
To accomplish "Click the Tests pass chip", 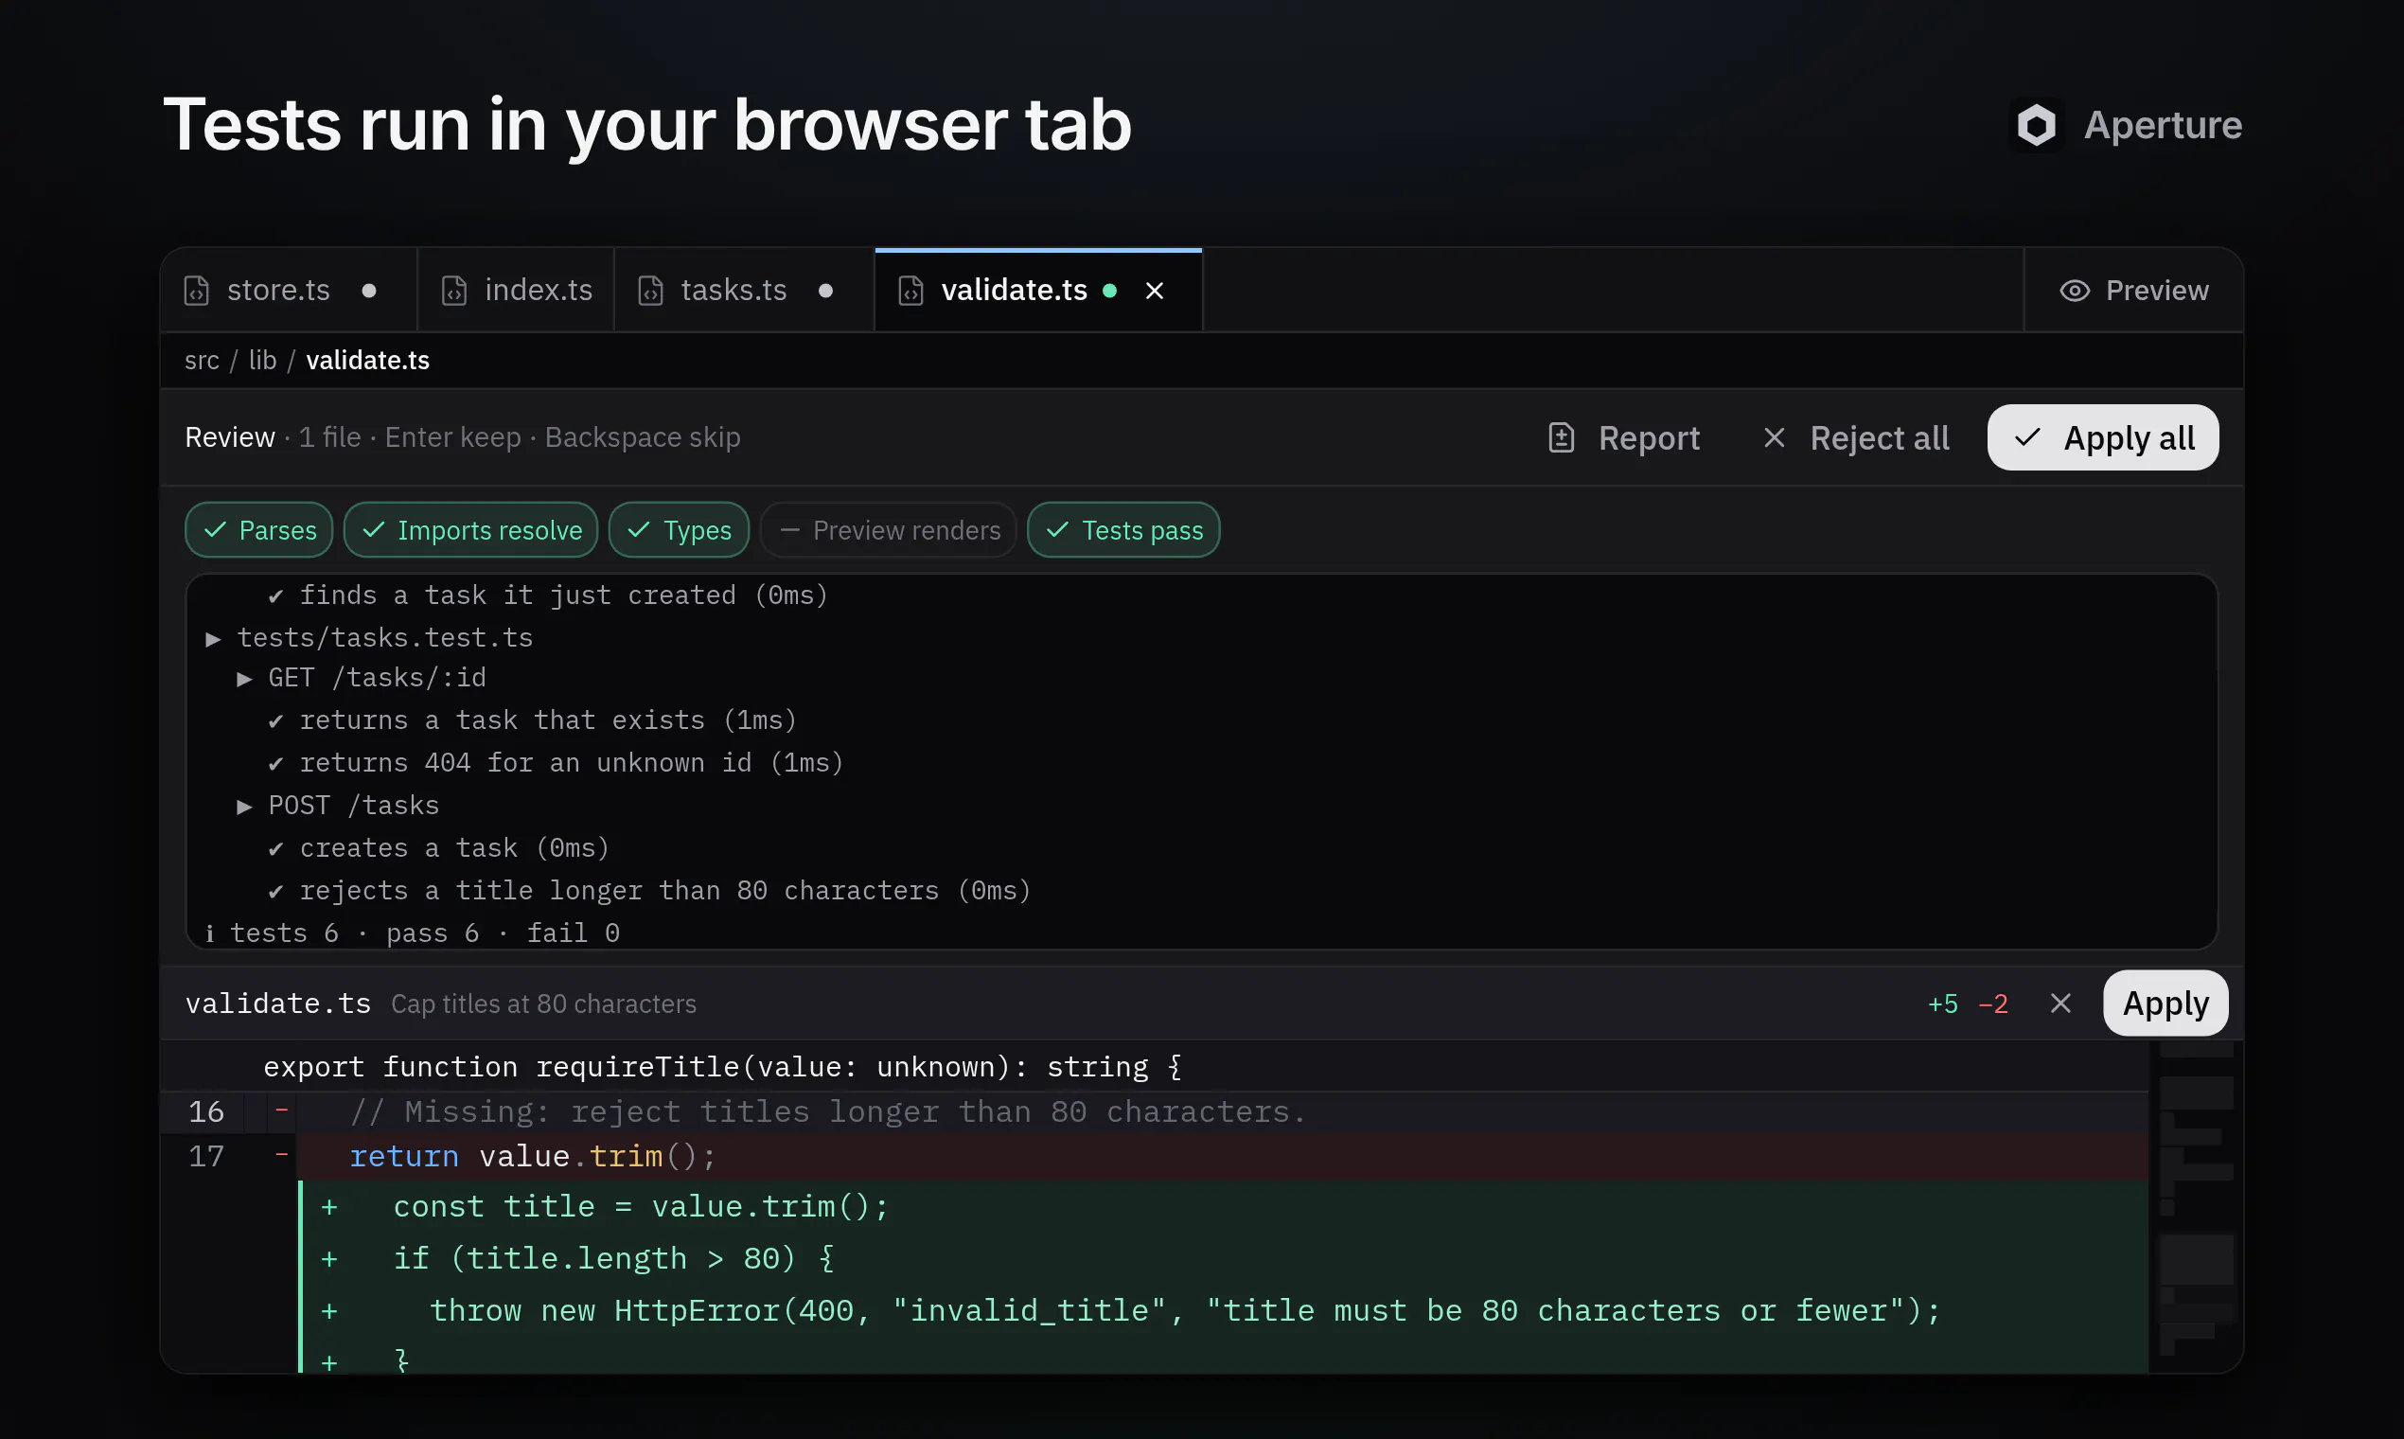I will click(x=1123, y=530).
